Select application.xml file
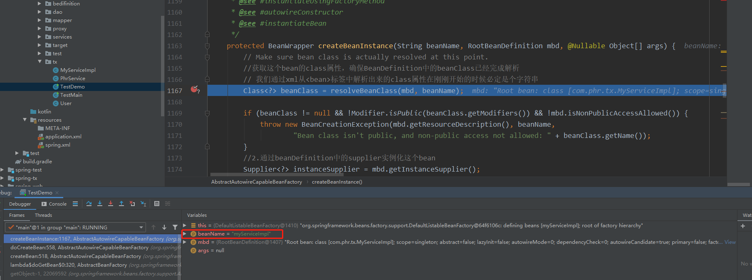The image size is (752, 280). click(63, 136)
